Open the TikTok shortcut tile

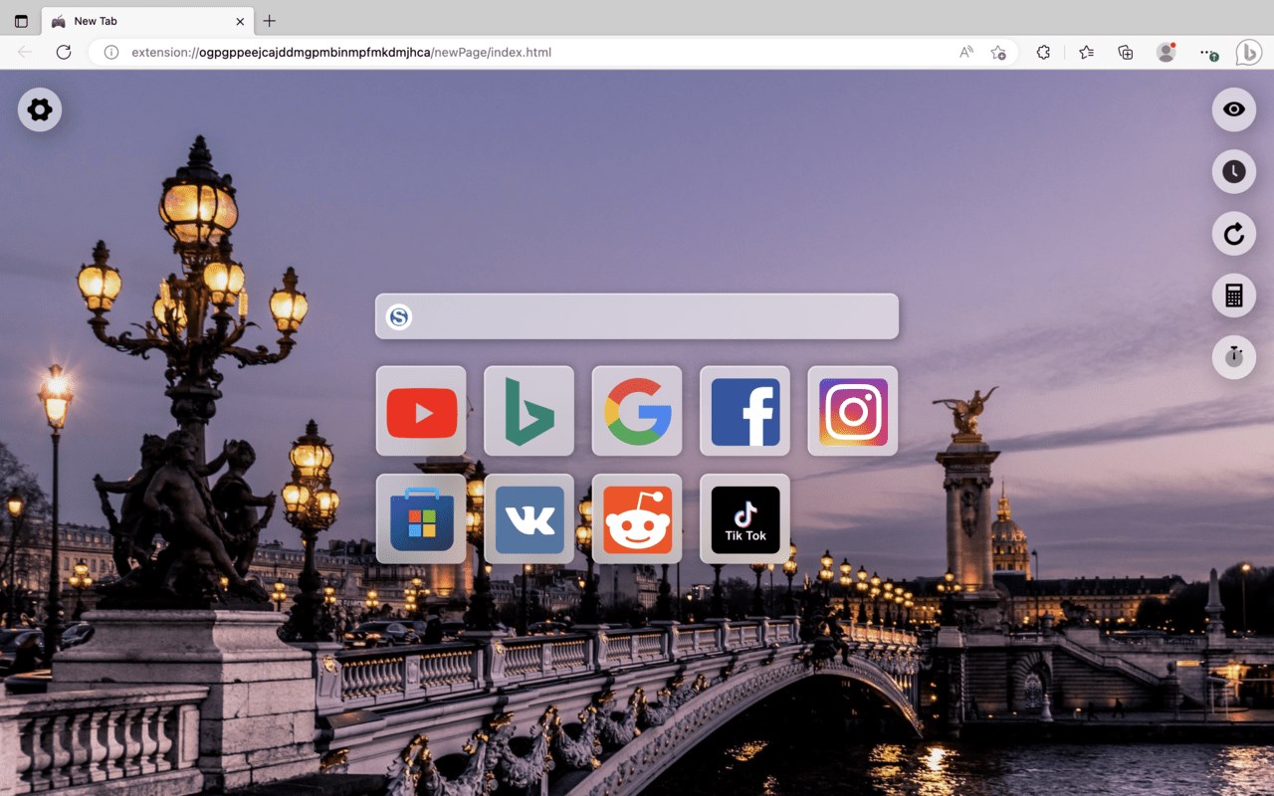744,518
